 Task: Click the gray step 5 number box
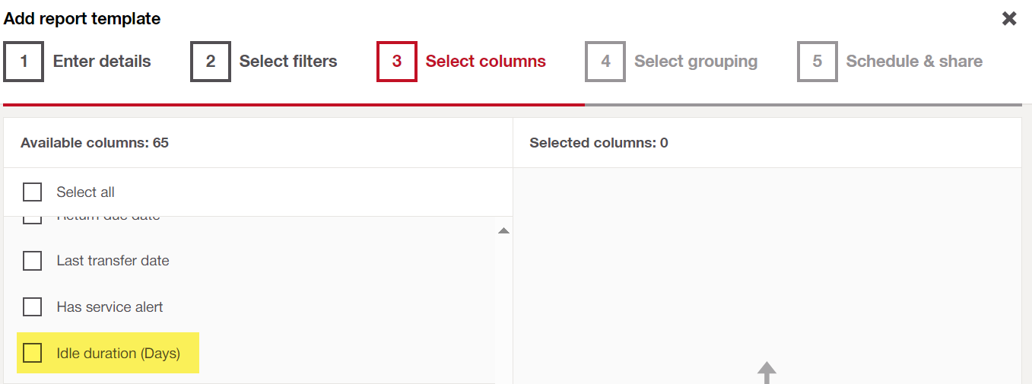pyautogui.click(x=817, y=62)
